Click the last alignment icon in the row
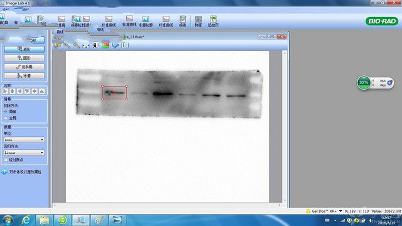 coord(42,91)
